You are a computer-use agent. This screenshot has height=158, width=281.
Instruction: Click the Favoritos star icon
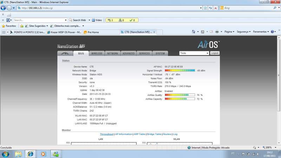pyautogui.click(x=4, y=26)
